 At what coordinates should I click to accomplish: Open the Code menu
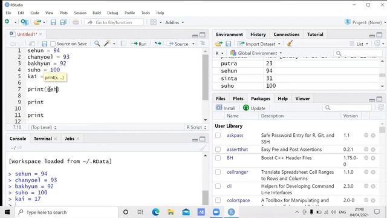[x=35, y=13]
